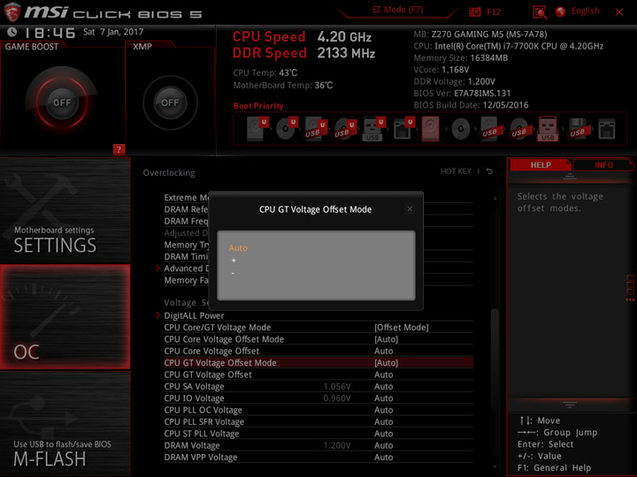Viewport: 637px width, 477px height.
Task: Open the OC overclocking section
Action: [65, 317]
